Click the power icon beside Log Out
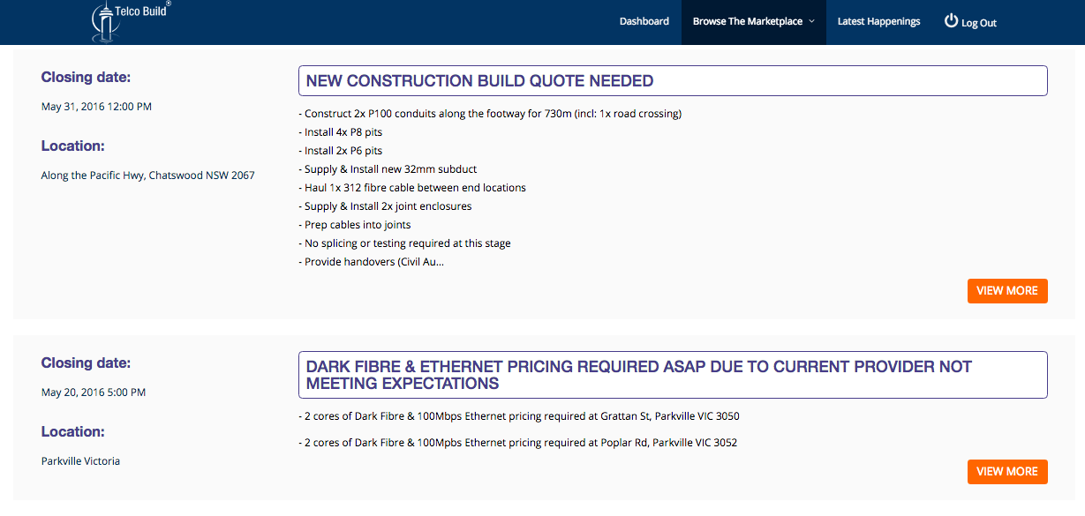 coord(951,20)
